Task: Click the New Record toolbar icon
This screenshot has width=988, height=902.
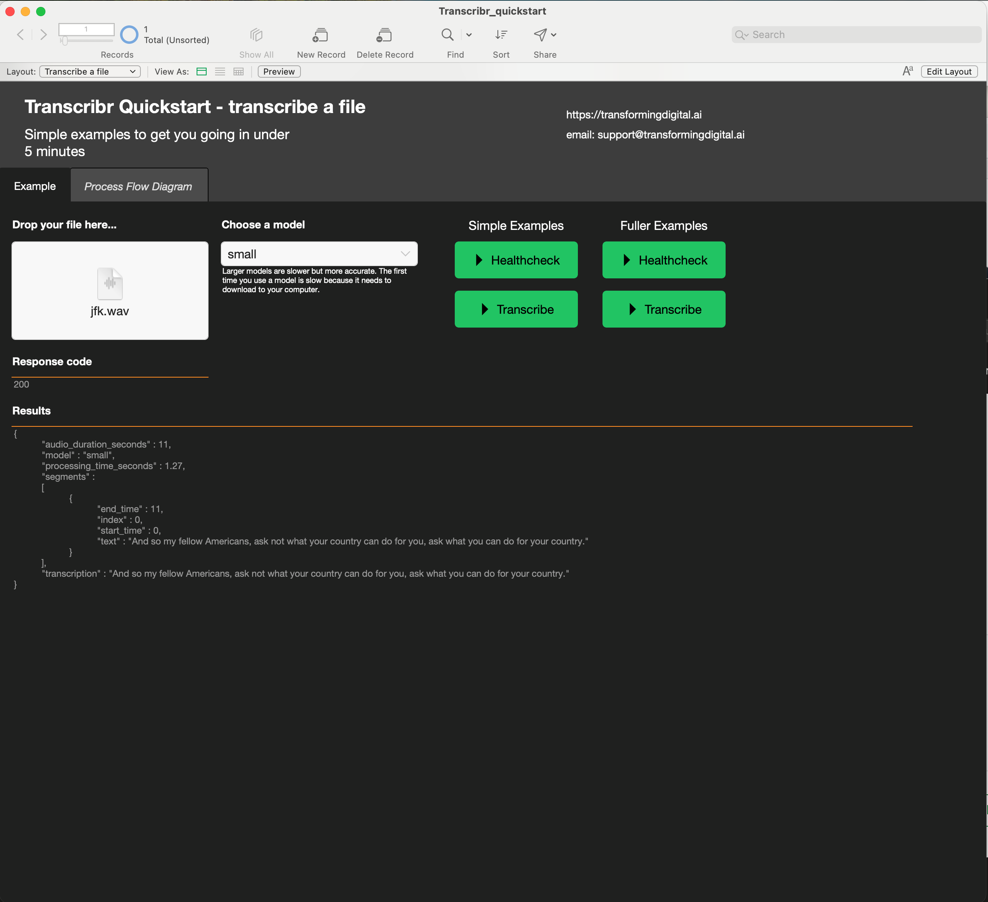Action: (x=320, y=35)
